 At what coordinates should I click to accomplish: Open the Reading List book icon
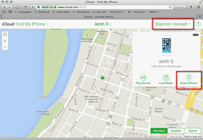point(4,12)
